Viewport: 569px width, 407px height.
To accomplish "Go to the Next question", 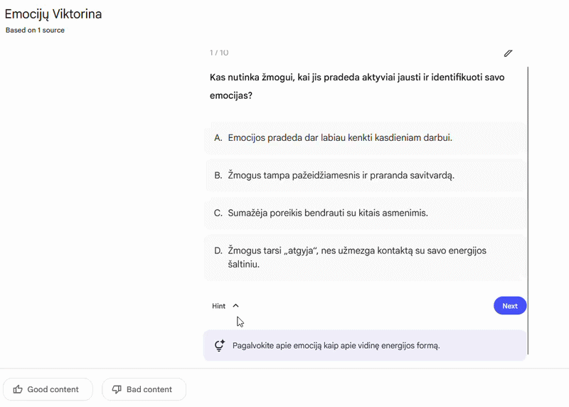I will tap(509, 306).
